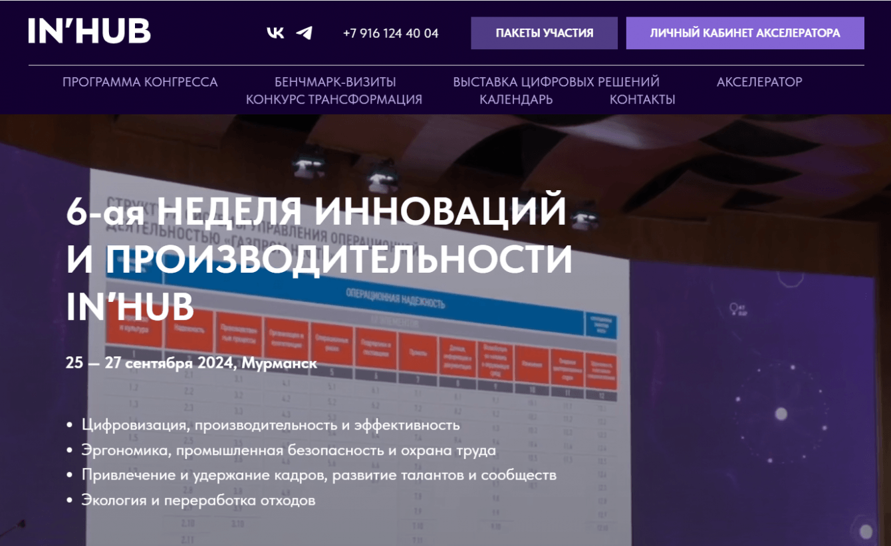891x546 pixels.
Task: Go to ПРОГРАММА КОНГРЕССА menu item
Action: coord(140,82)
